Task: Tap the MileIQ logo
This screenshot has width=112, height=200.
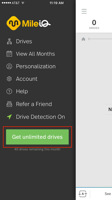Action: [x=29, y=23]
